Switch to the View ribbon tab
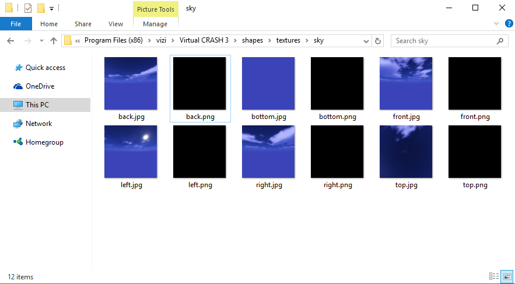Screen dimensions: 515x284 [x=115, y=24]
